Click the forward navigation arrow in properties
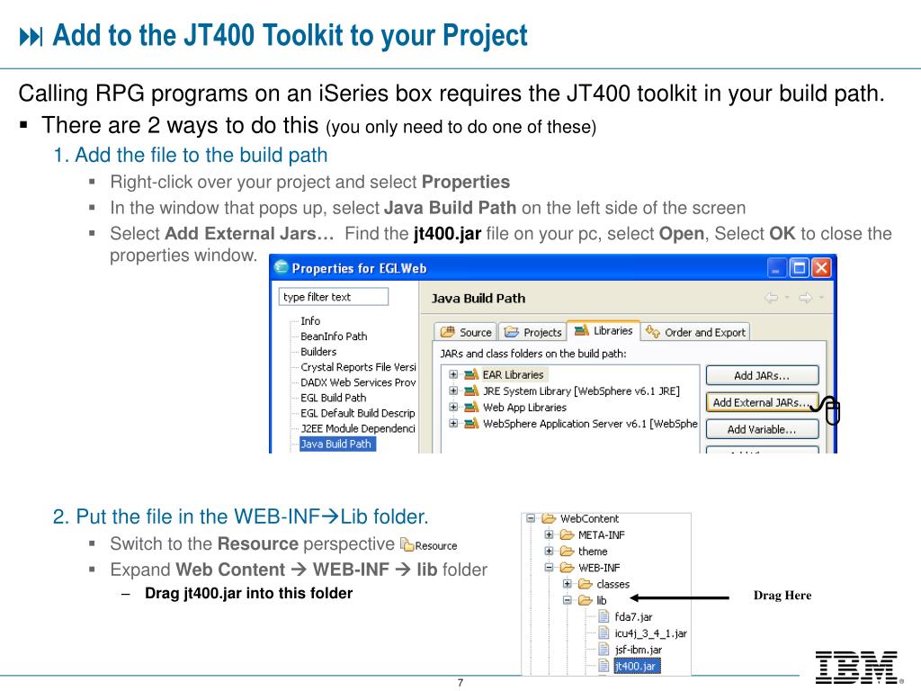The width and height of the screenshot is (921, 691). pos(805,298)
